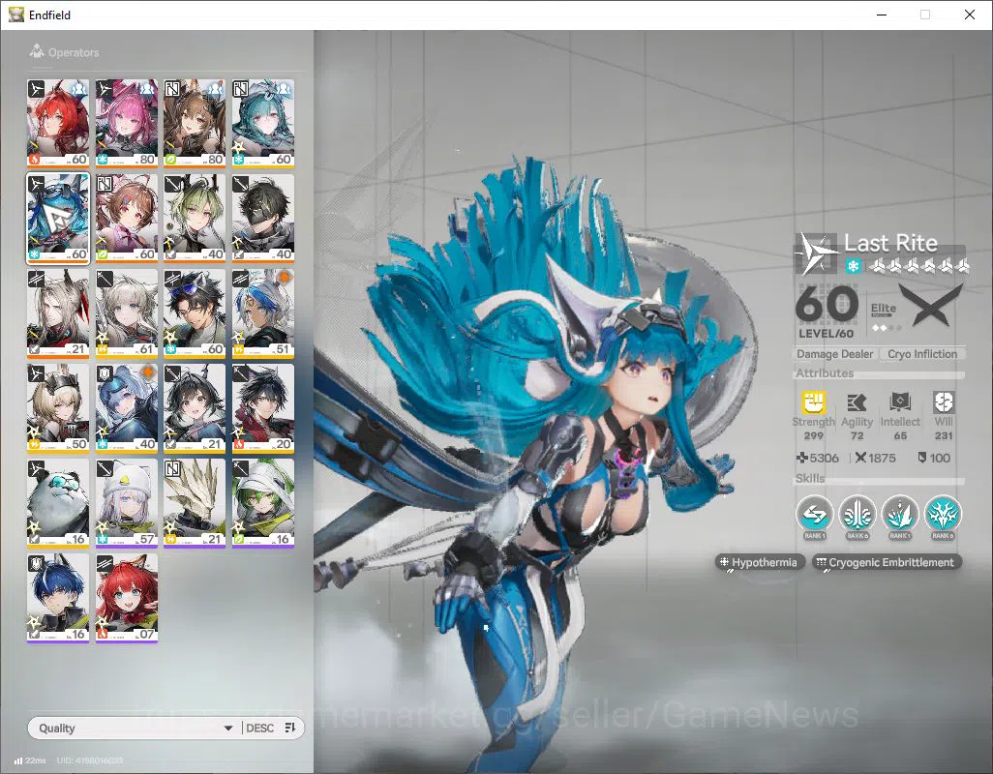
Task: Click the HP cross icon beside 5306
Action: click(x=802, y=458)
